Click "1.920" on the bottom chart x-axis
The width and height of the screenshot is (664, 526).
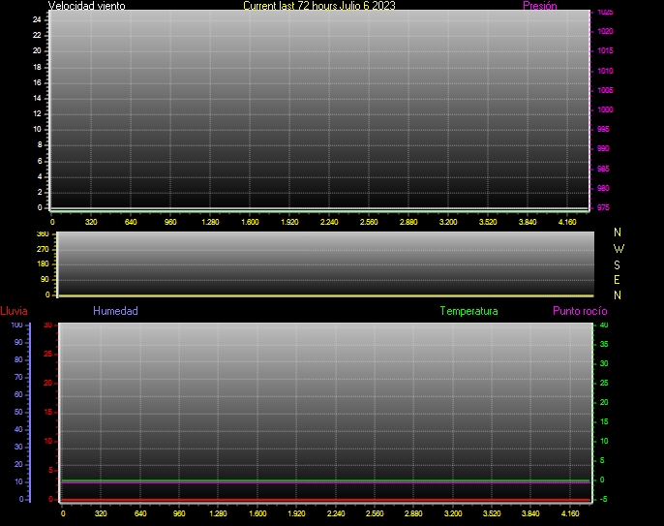[296, 513]
